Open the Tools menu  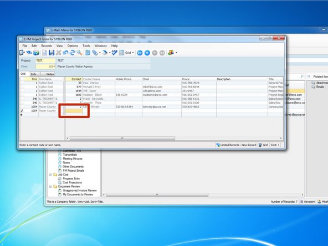pos(86,46)
